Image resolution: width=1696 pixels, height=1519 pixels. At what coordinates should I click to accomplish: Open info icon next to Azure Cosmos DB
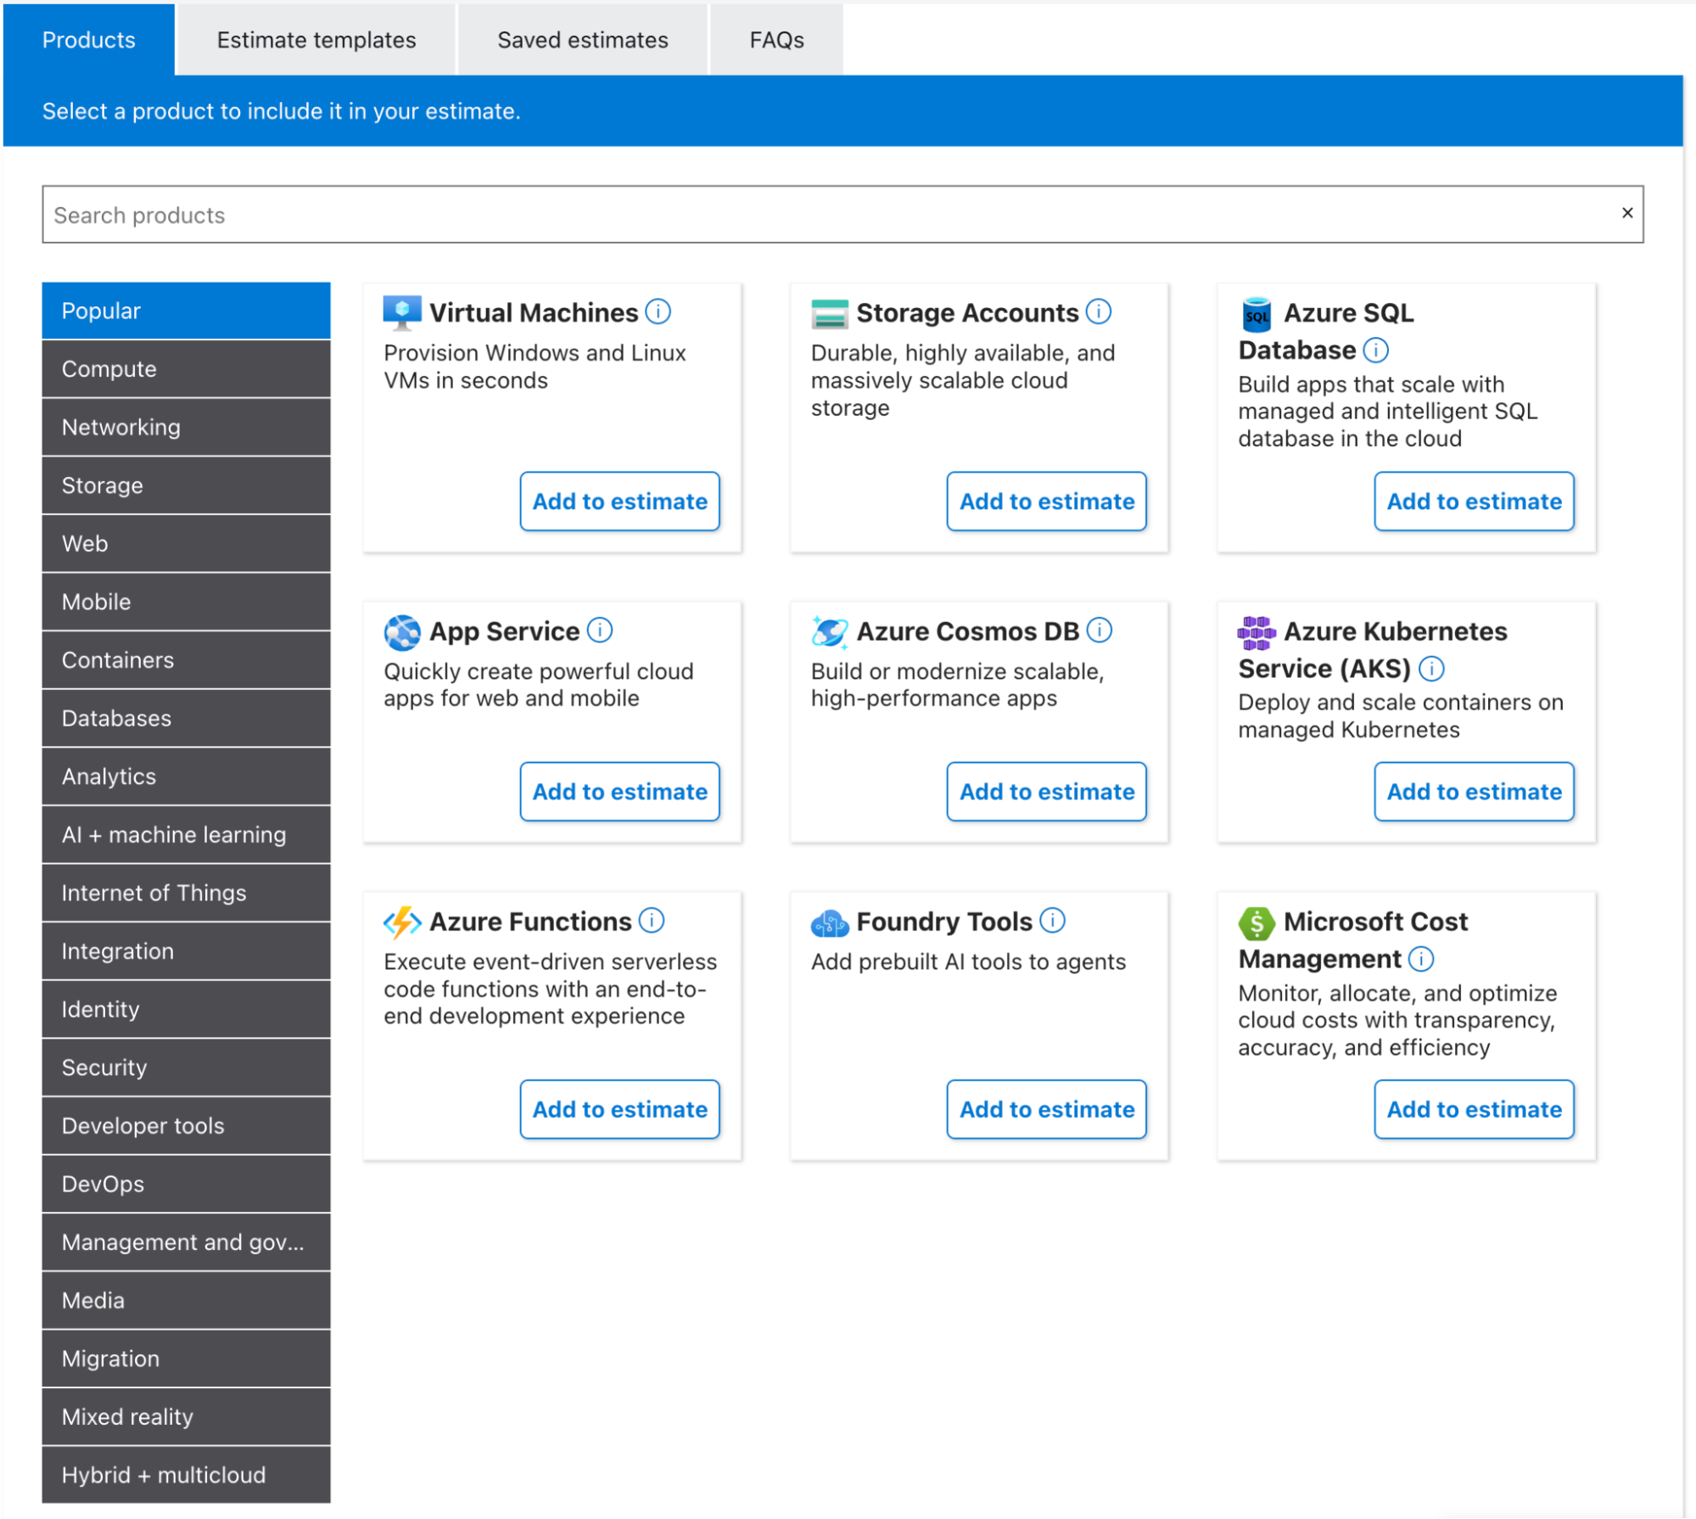tap(1099, 631)
